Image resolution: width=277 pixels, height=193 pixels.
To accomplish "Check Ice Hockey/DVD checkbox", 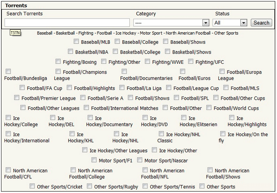I will (145, 117).
